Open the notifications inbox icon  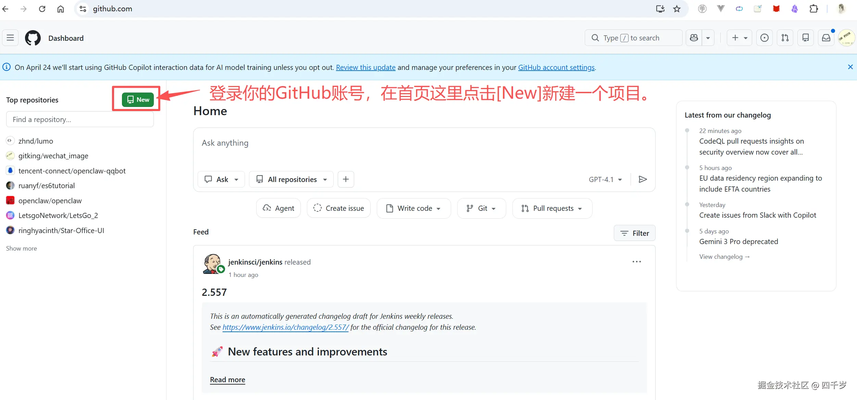click(826, 38)
